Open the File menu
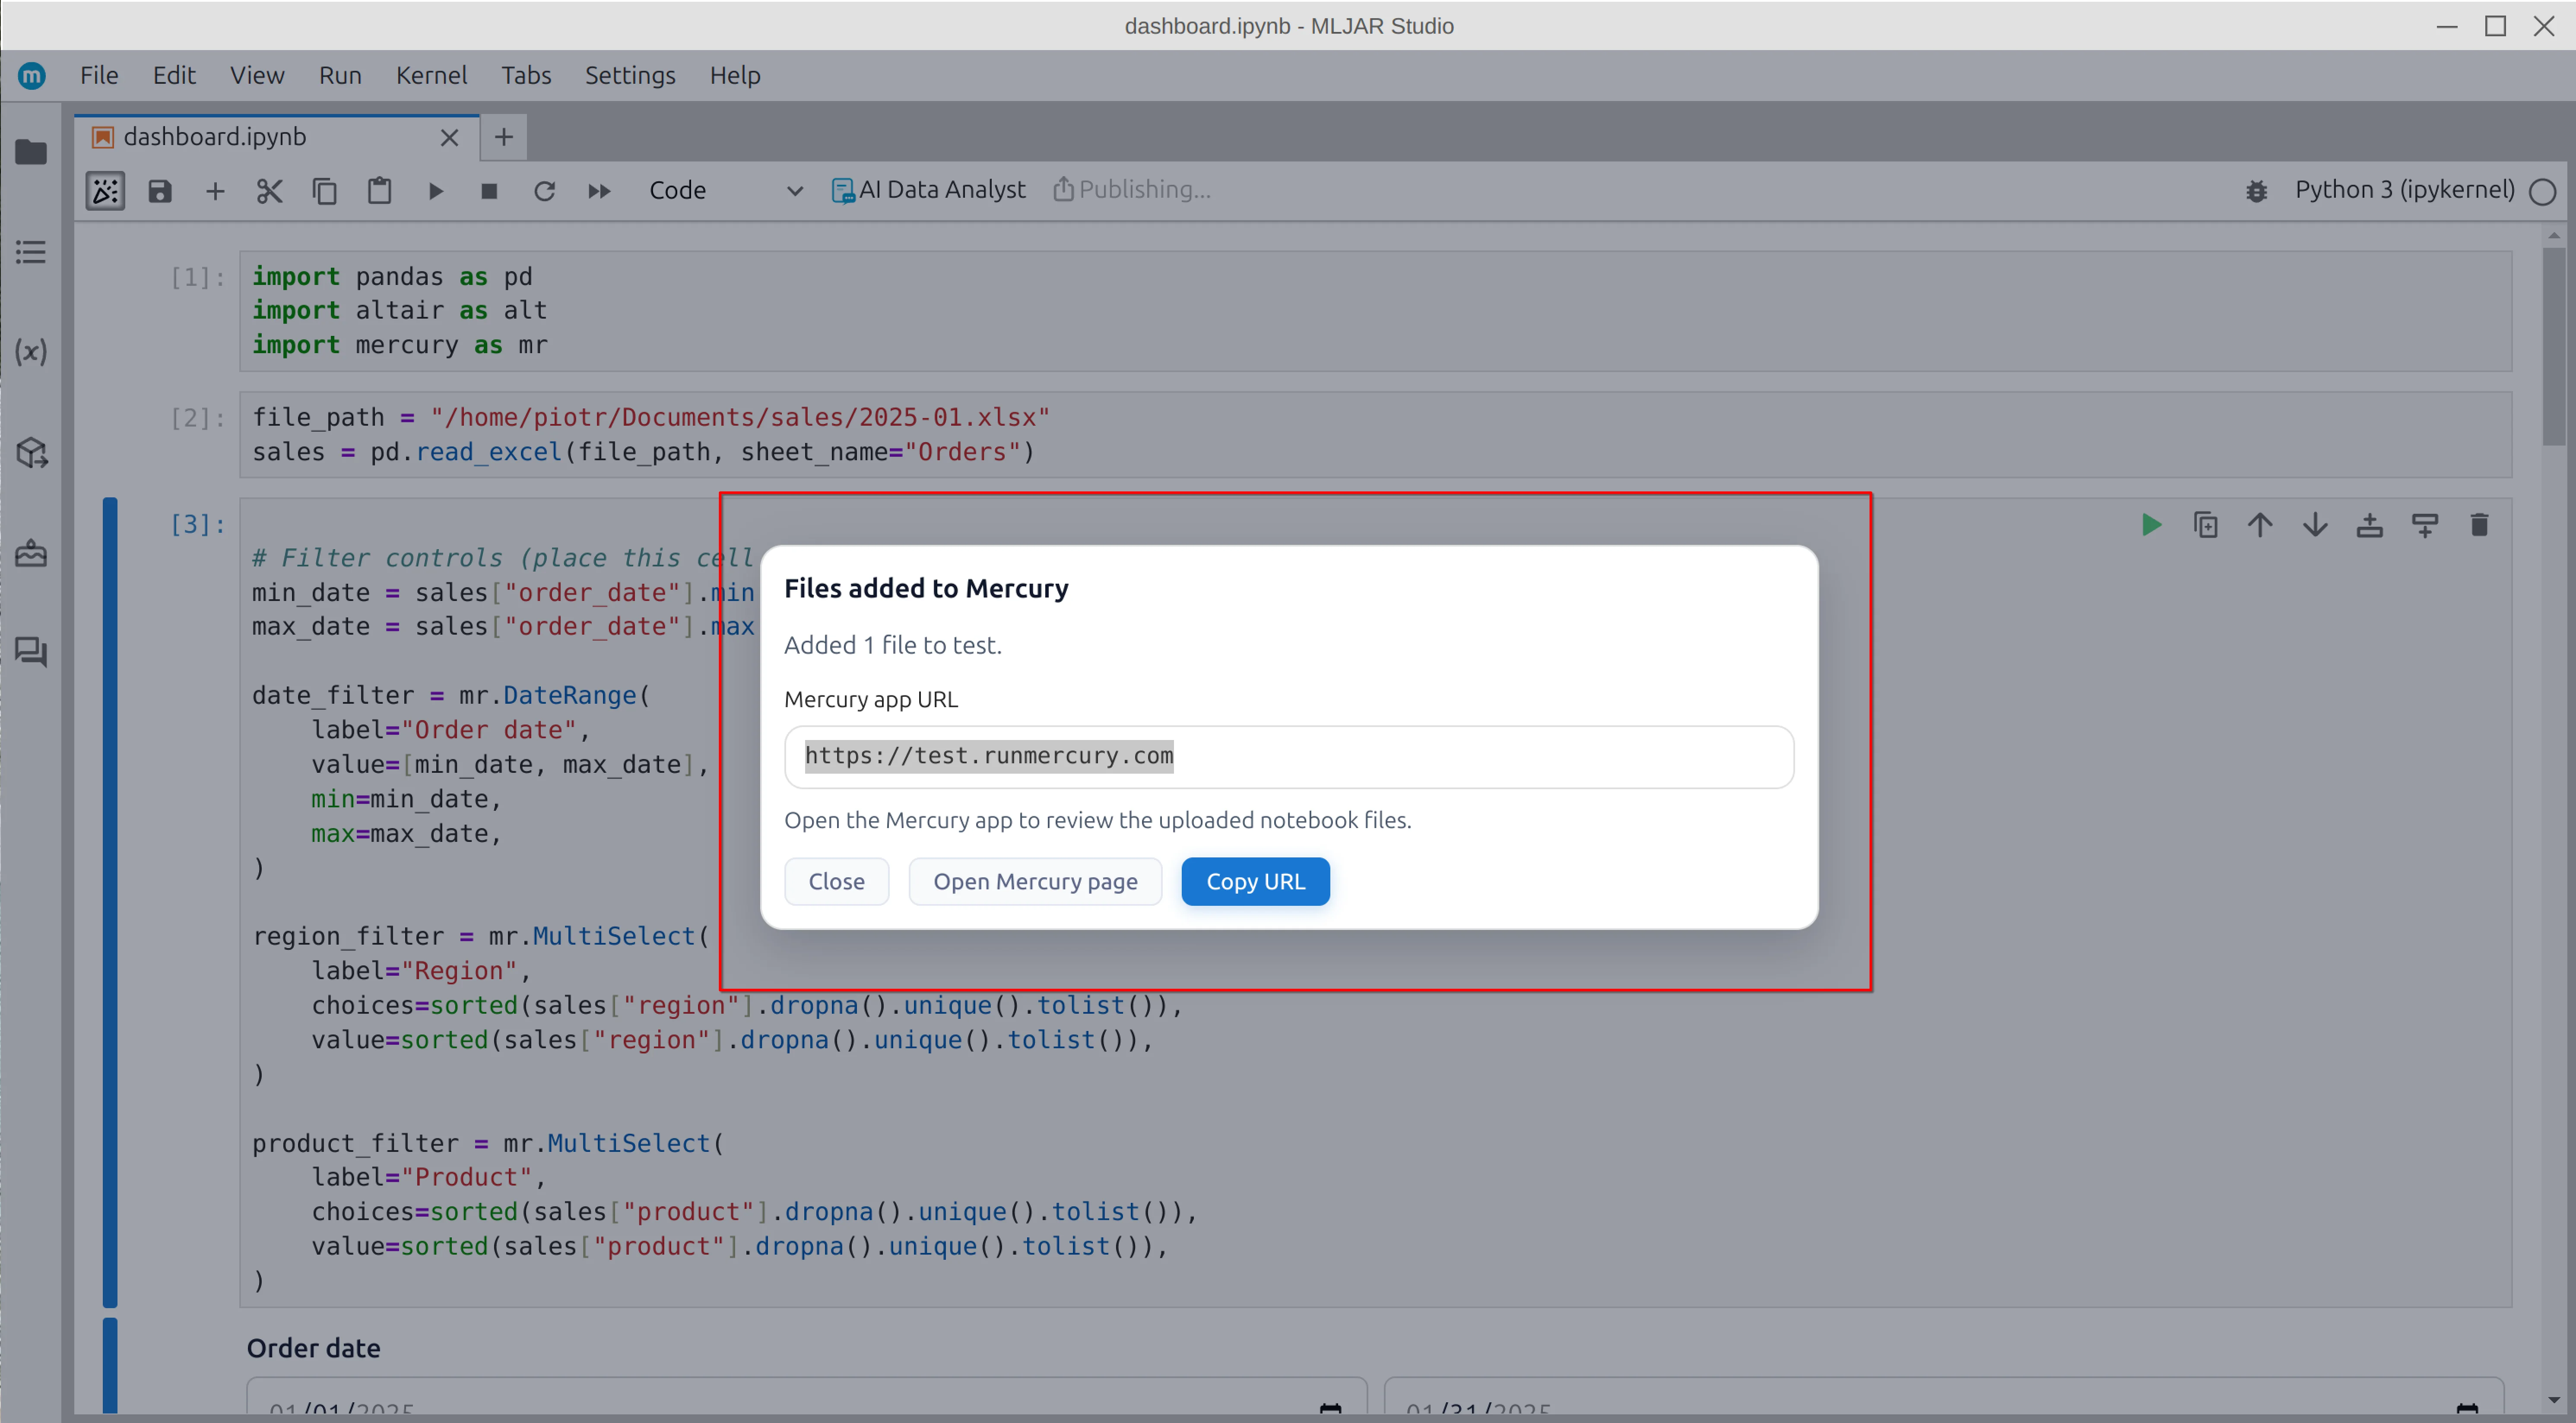Viewport: 2576px width, 1423px height. (99, 75)
